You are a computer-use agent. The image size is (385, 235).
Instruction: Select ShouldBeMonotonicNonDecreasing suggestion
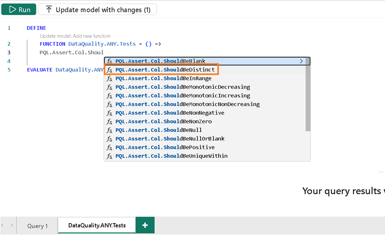[205, 104]
